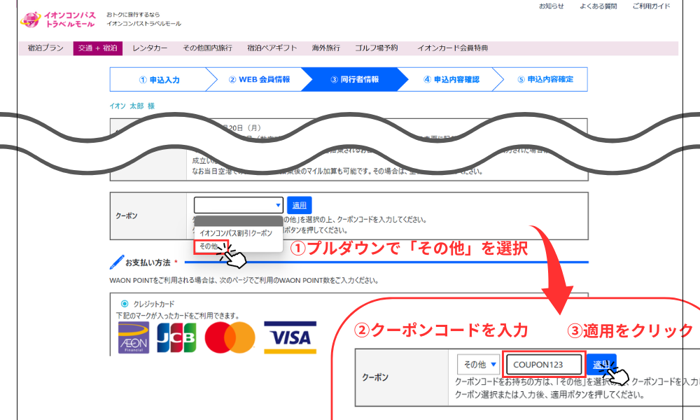Select the クレジットカード radio button
700x420 pixels.
pyautogui.click(x=125, y=304)
